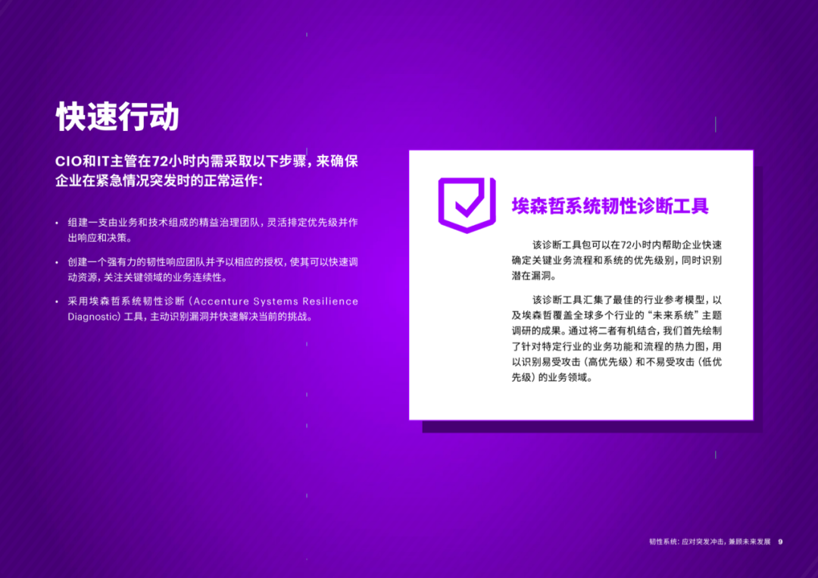Screen dimensions: 818x578
Task: Click the heading 快速行动
Action: tap(118, 117)
